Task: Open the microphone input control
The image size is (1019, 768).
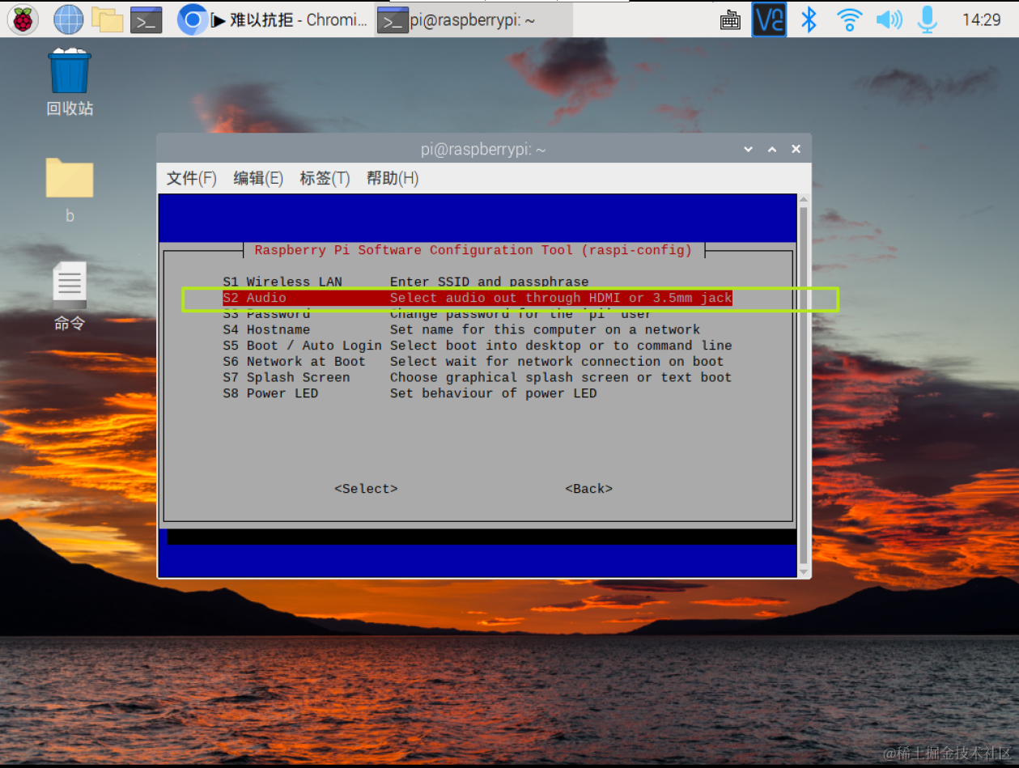Action: pos(927,19)
